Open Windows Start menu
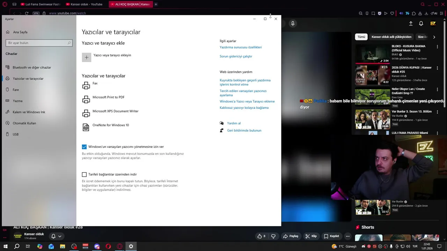The height and width of the screenshot is (251, 447). click(x=5, y=246)
